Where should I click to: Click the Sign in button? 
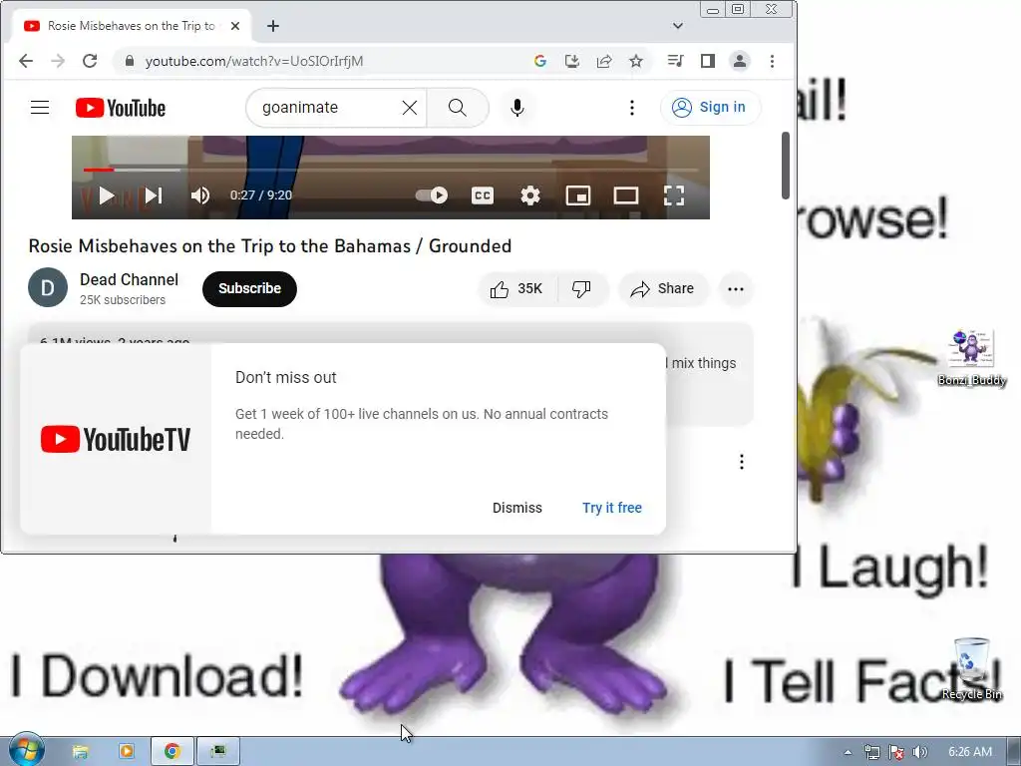(x=710, y=108)
